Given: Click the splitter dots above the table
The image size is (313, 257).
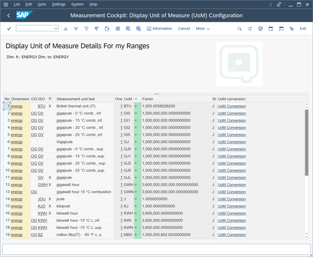Looking at the screenshot, I should [x=156, y=94].
